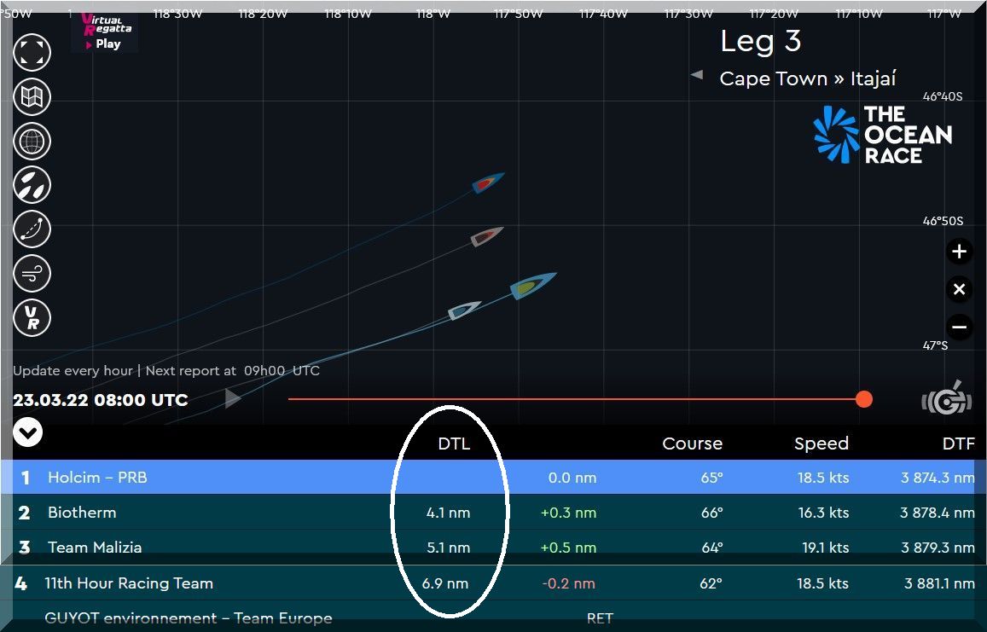The width and height of the screenshot is (987, 632).
Task: Switch to the globe view icon
Action: tap(32, 141)
